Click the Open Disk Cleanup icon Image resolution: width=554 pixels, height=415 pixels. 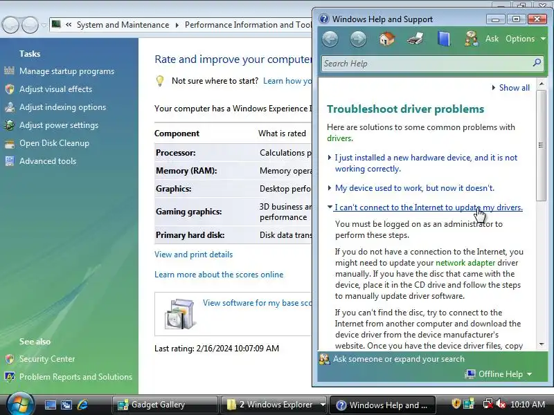(10, 143)
